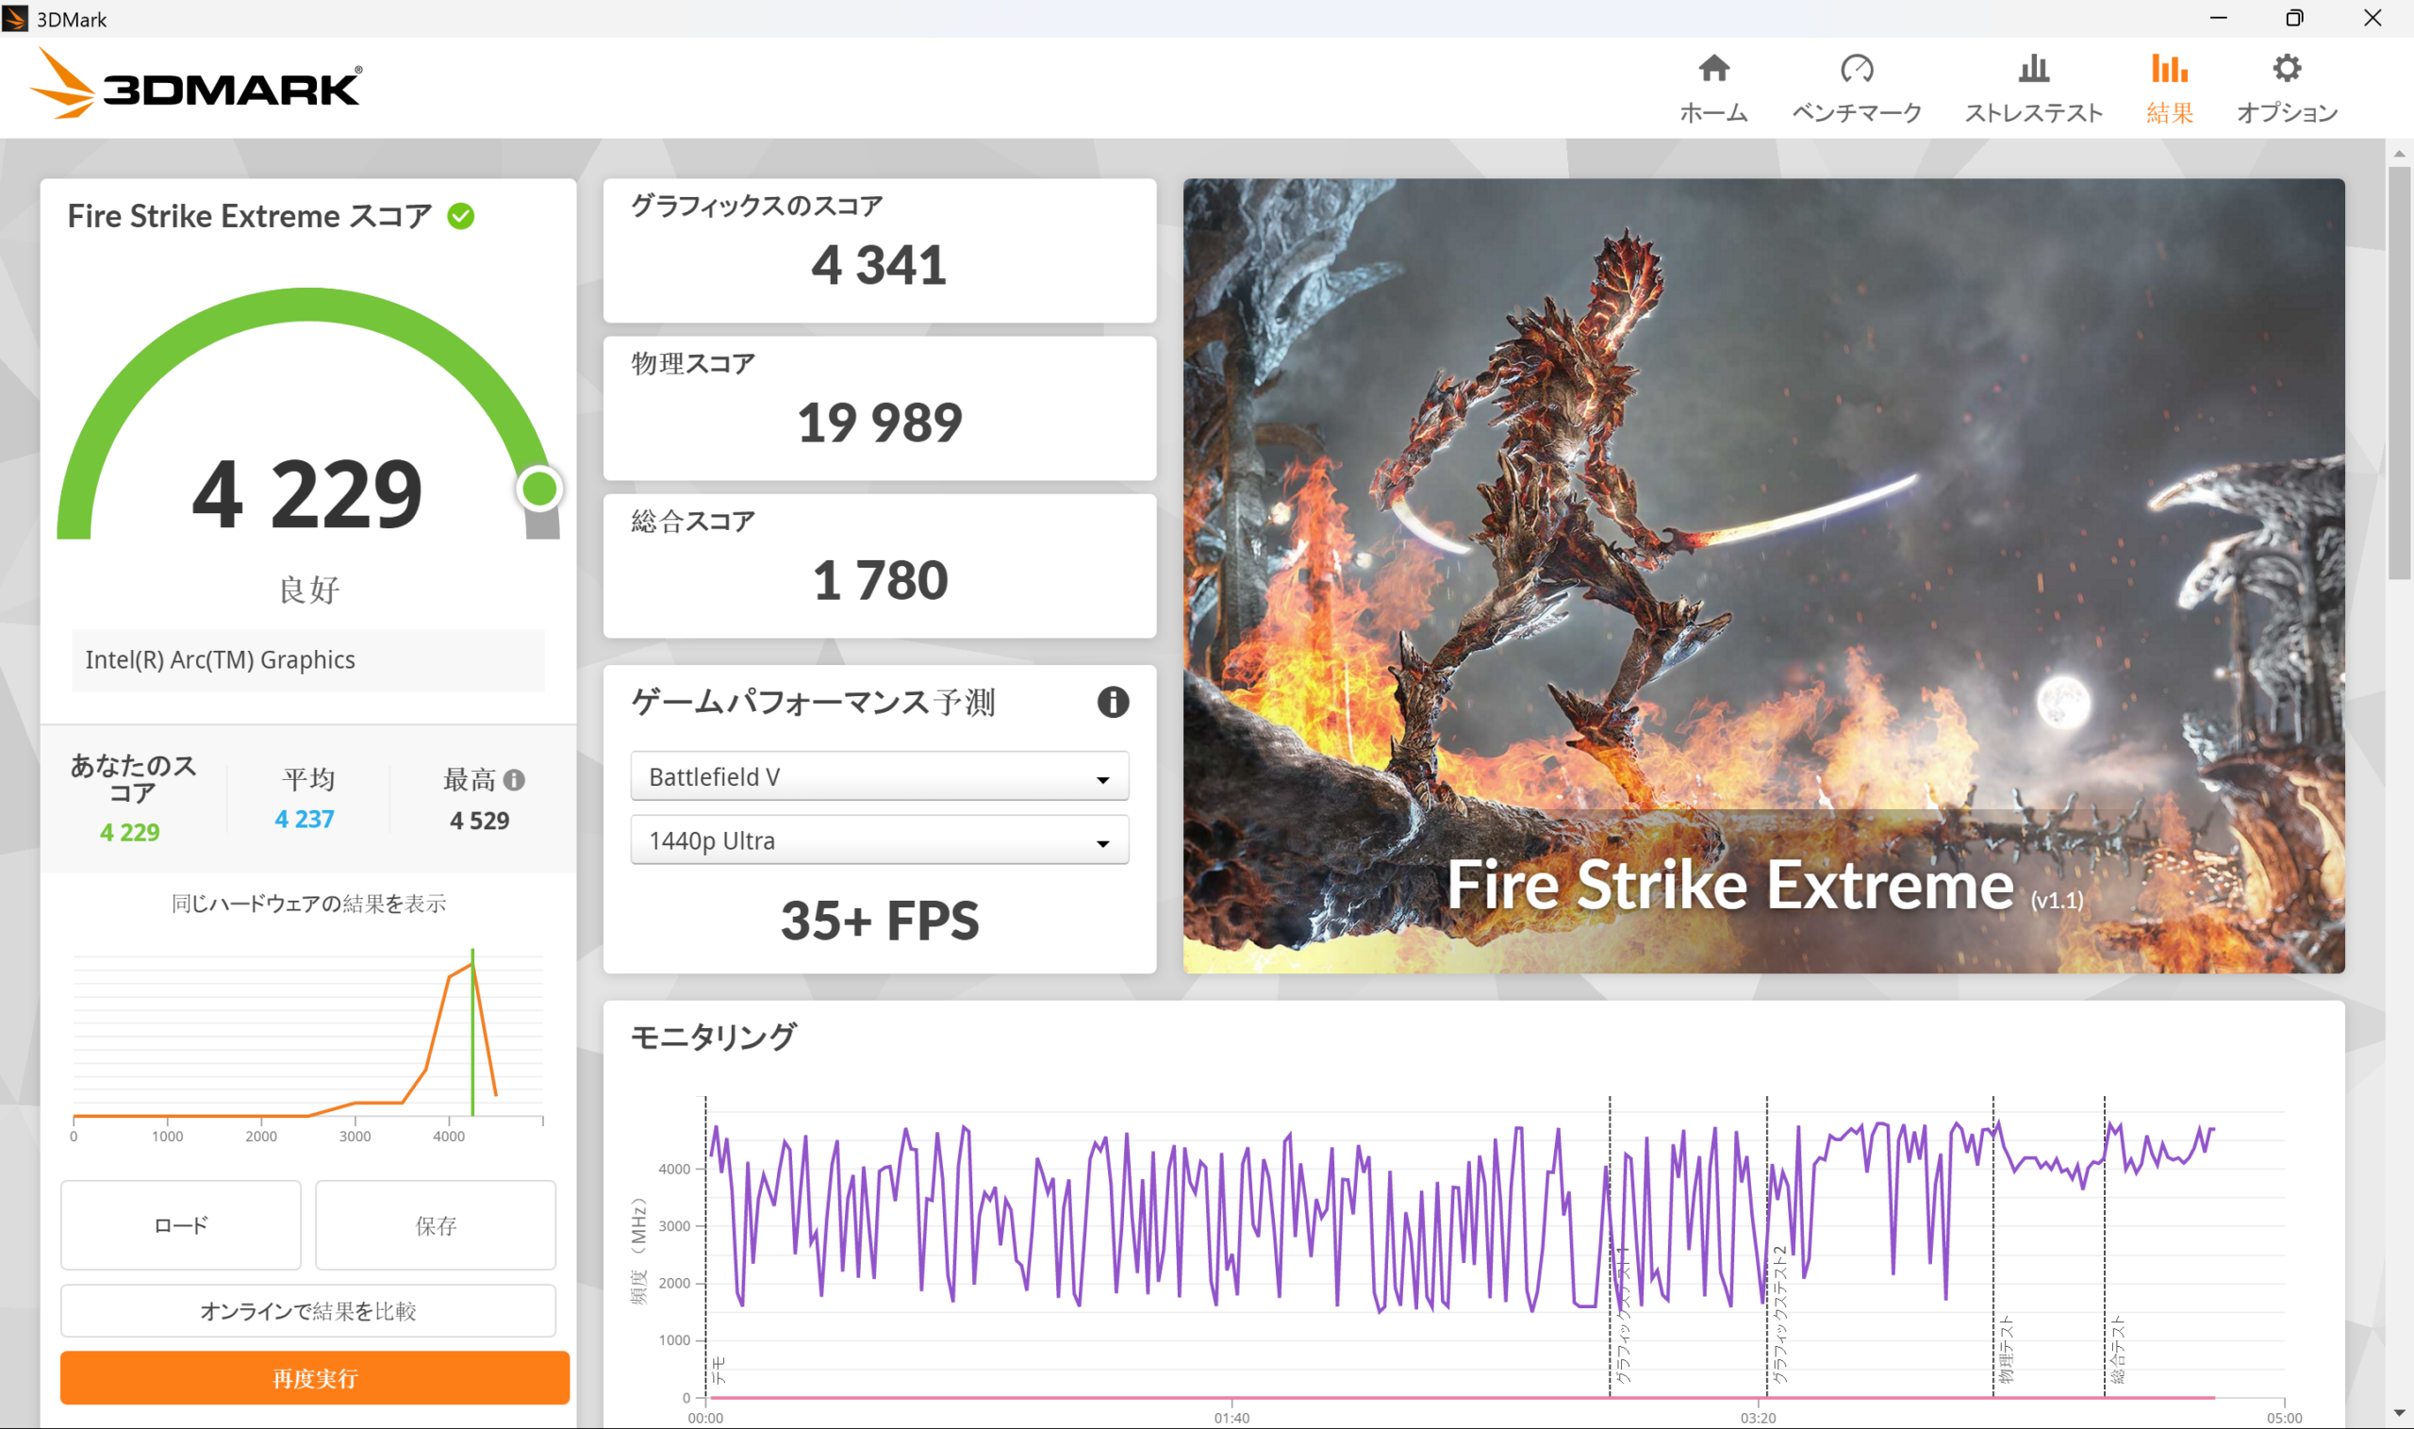Switch to ベンチマーク tab label
Viewport: 2414px width, 1429px height.
point(1856,112)
